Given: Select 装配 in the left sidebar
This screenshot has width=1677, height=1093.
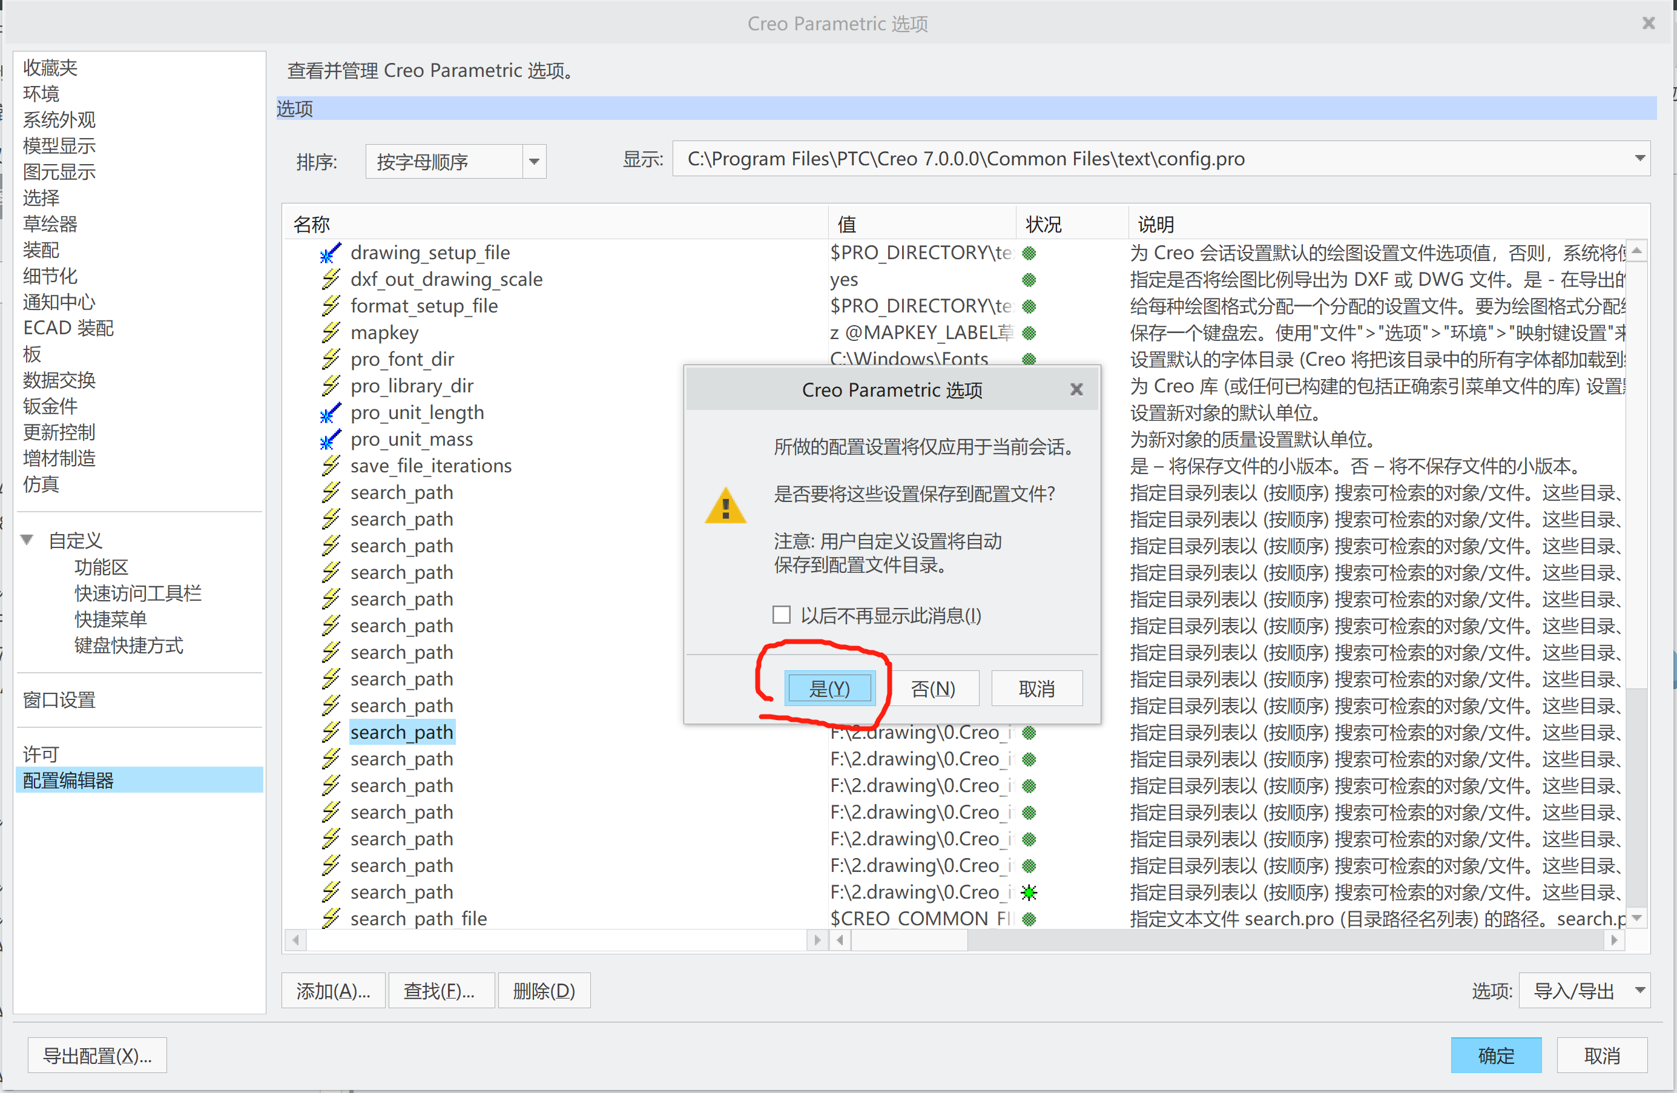Looking at the screenshot, I should tap(41, 250).
